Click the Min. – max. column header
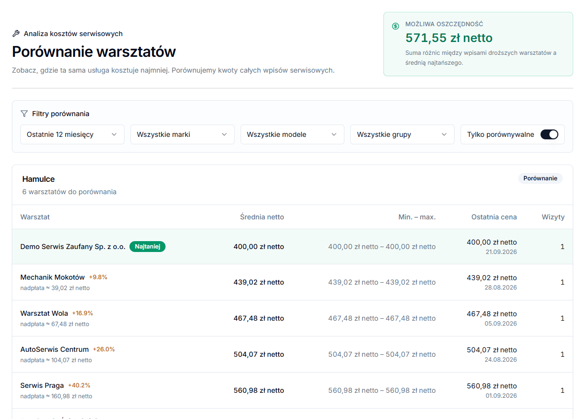Image resolution: width=585 pixels, height=419 pixels. [x=417, y=217]
